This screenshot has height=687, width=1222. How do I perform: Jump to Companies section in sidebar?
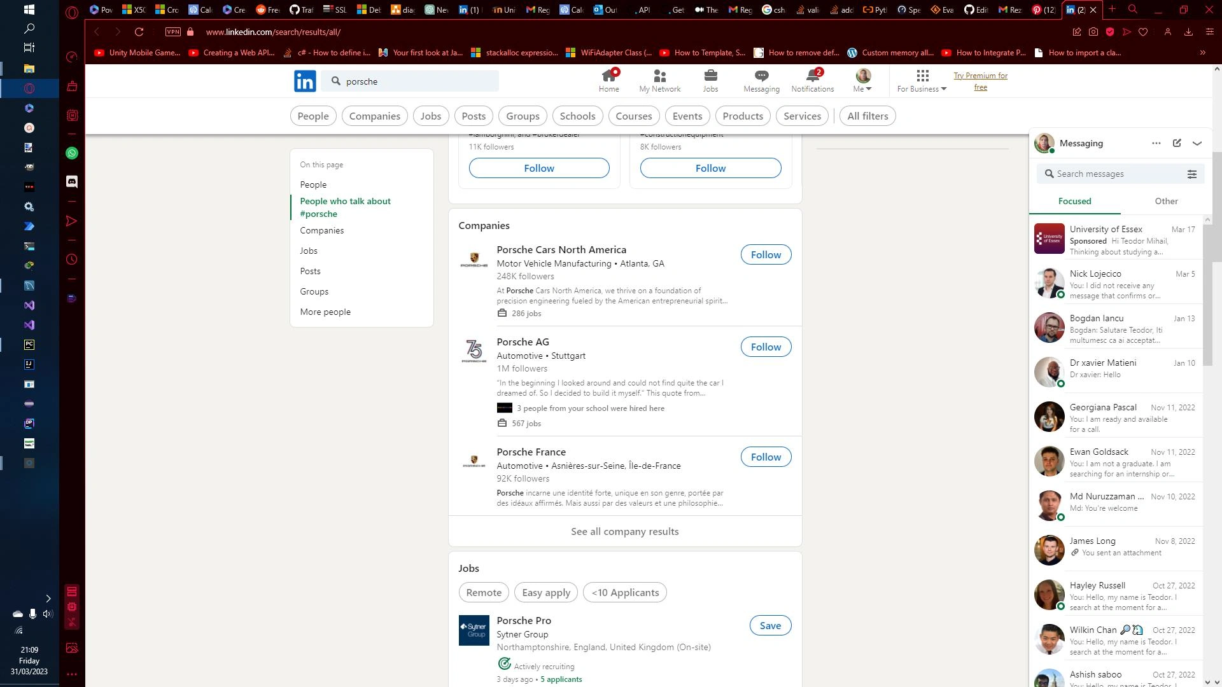tap(322, 230)
